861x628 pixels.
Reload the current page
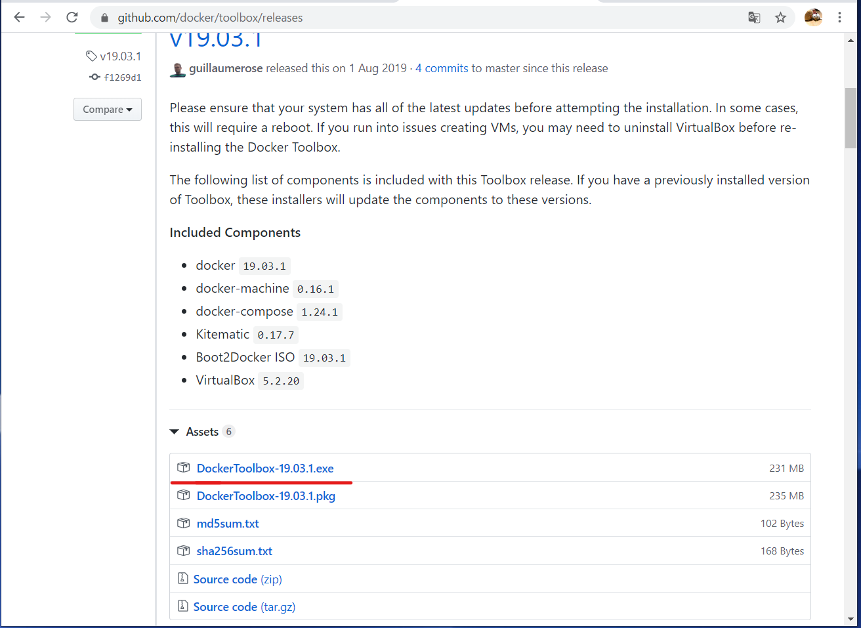tap(72, 18)
